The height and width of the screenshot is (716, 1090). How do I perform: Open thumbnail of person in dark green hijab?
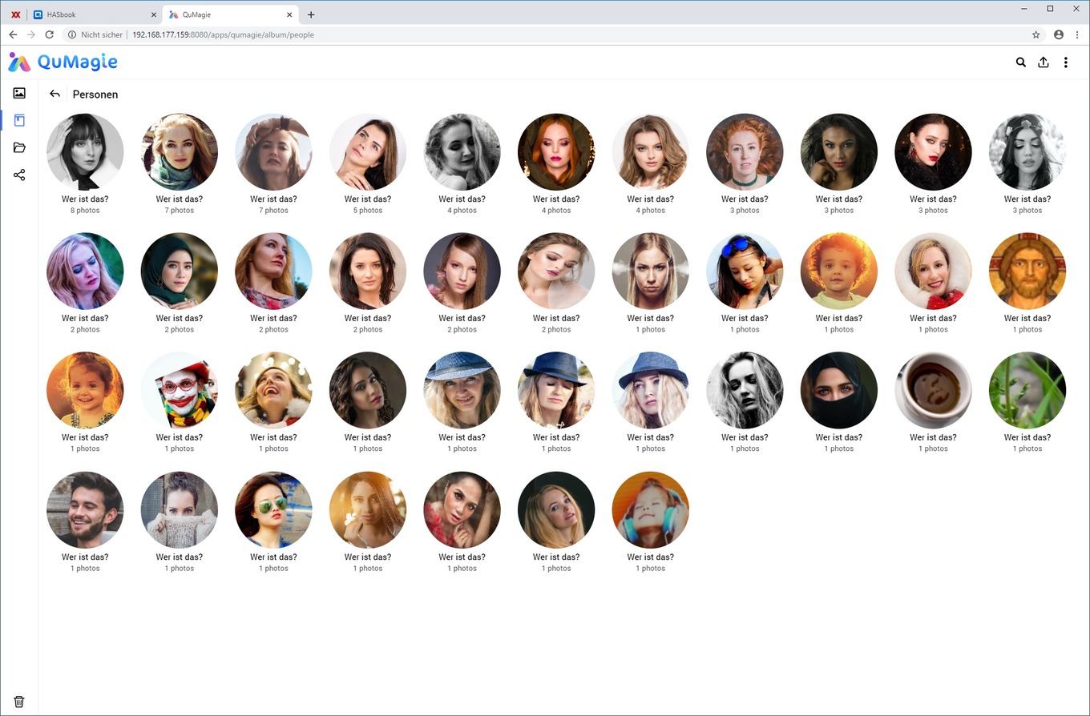coord(180,271)
